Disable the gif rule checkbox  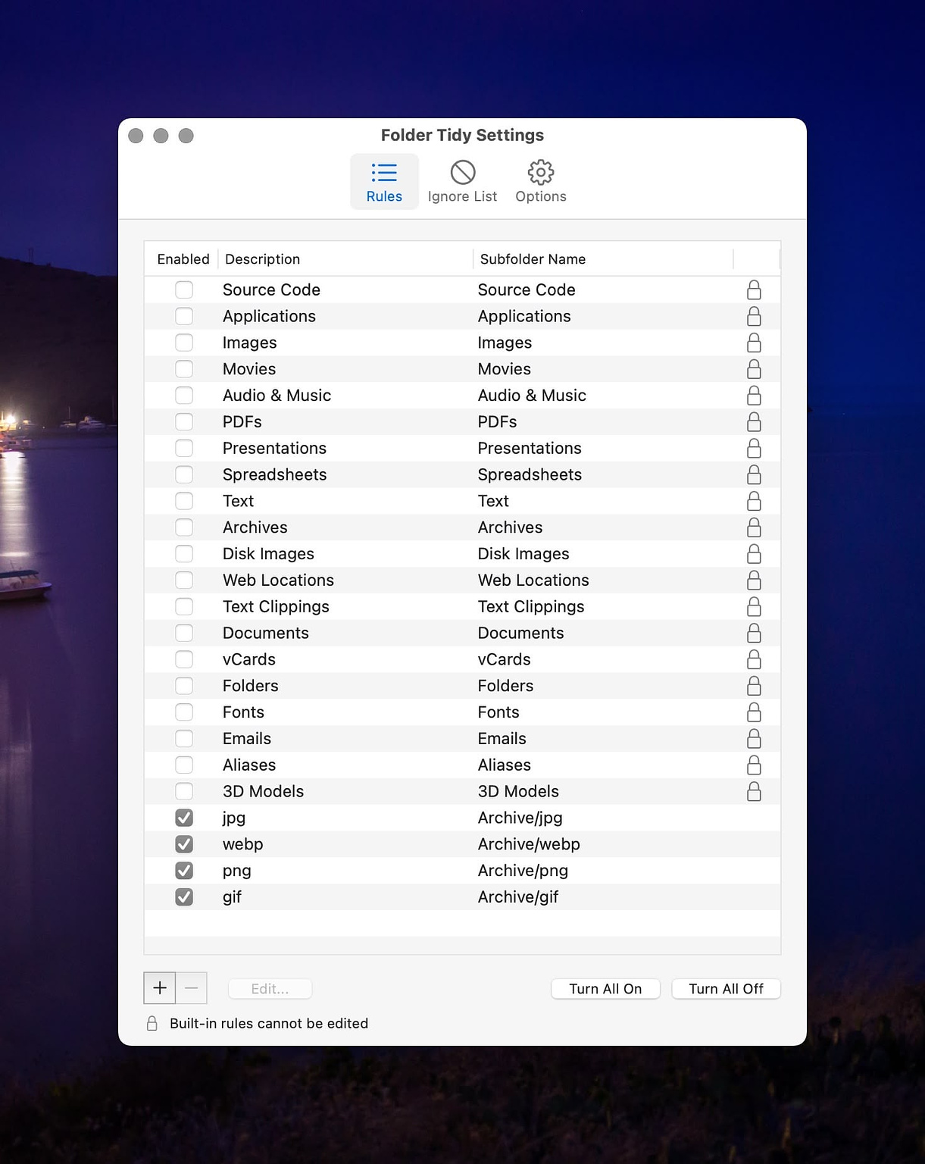[x=184, y=896]
